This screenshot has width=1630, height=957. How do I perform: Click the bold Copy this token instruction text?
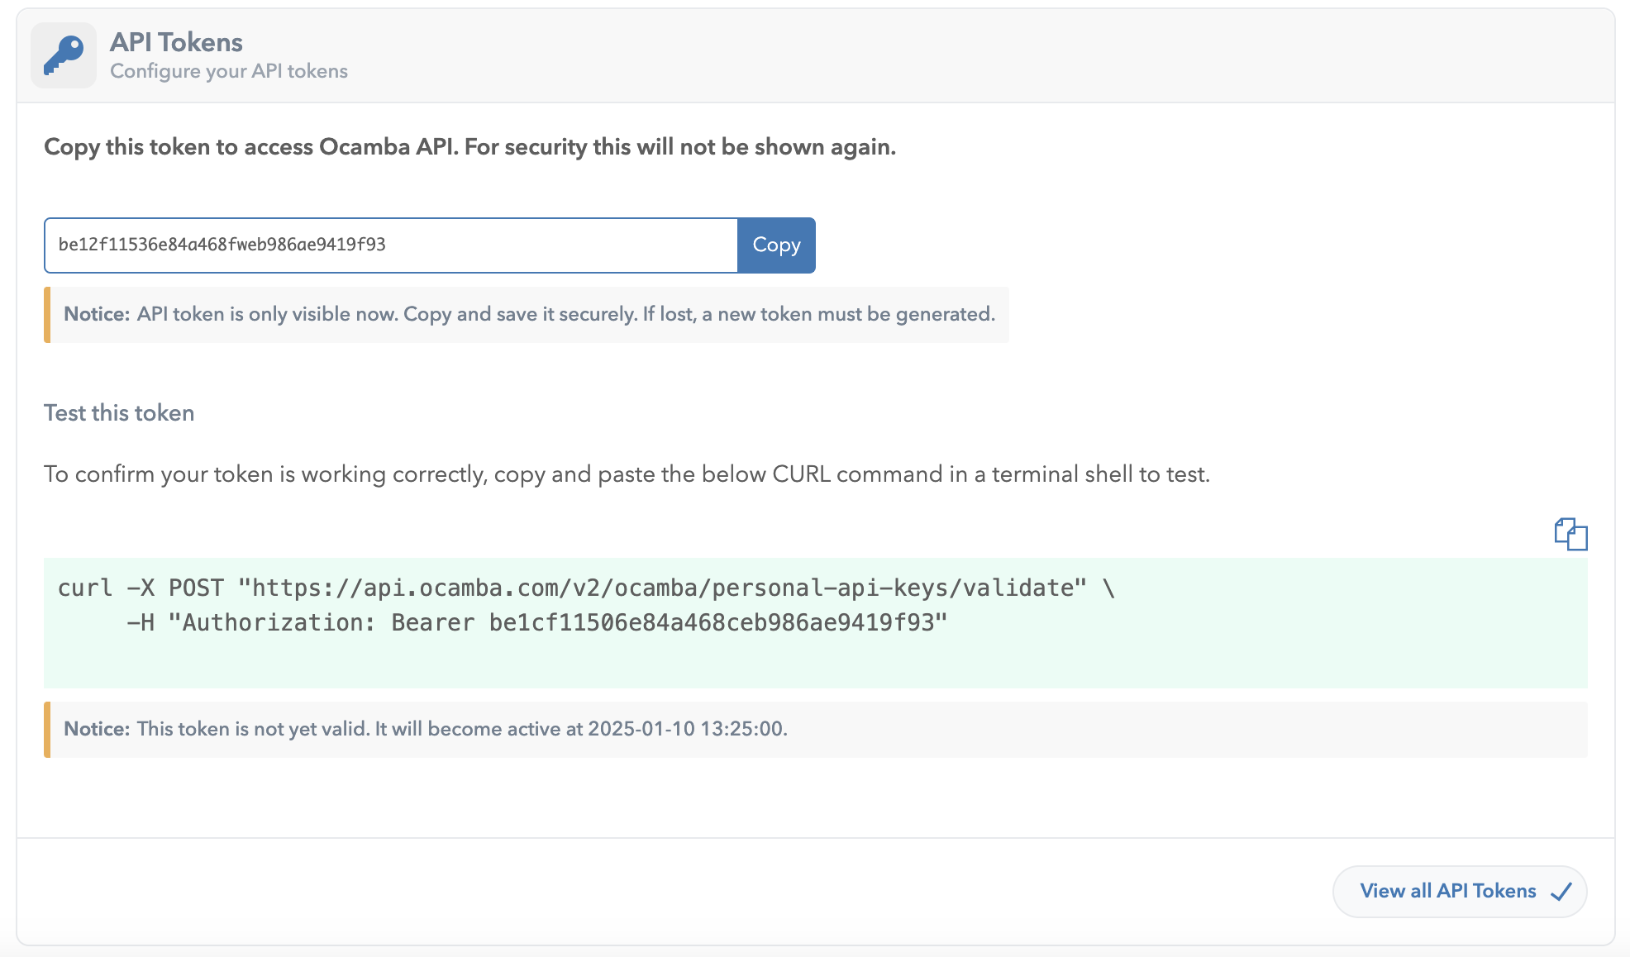point(469,147)
